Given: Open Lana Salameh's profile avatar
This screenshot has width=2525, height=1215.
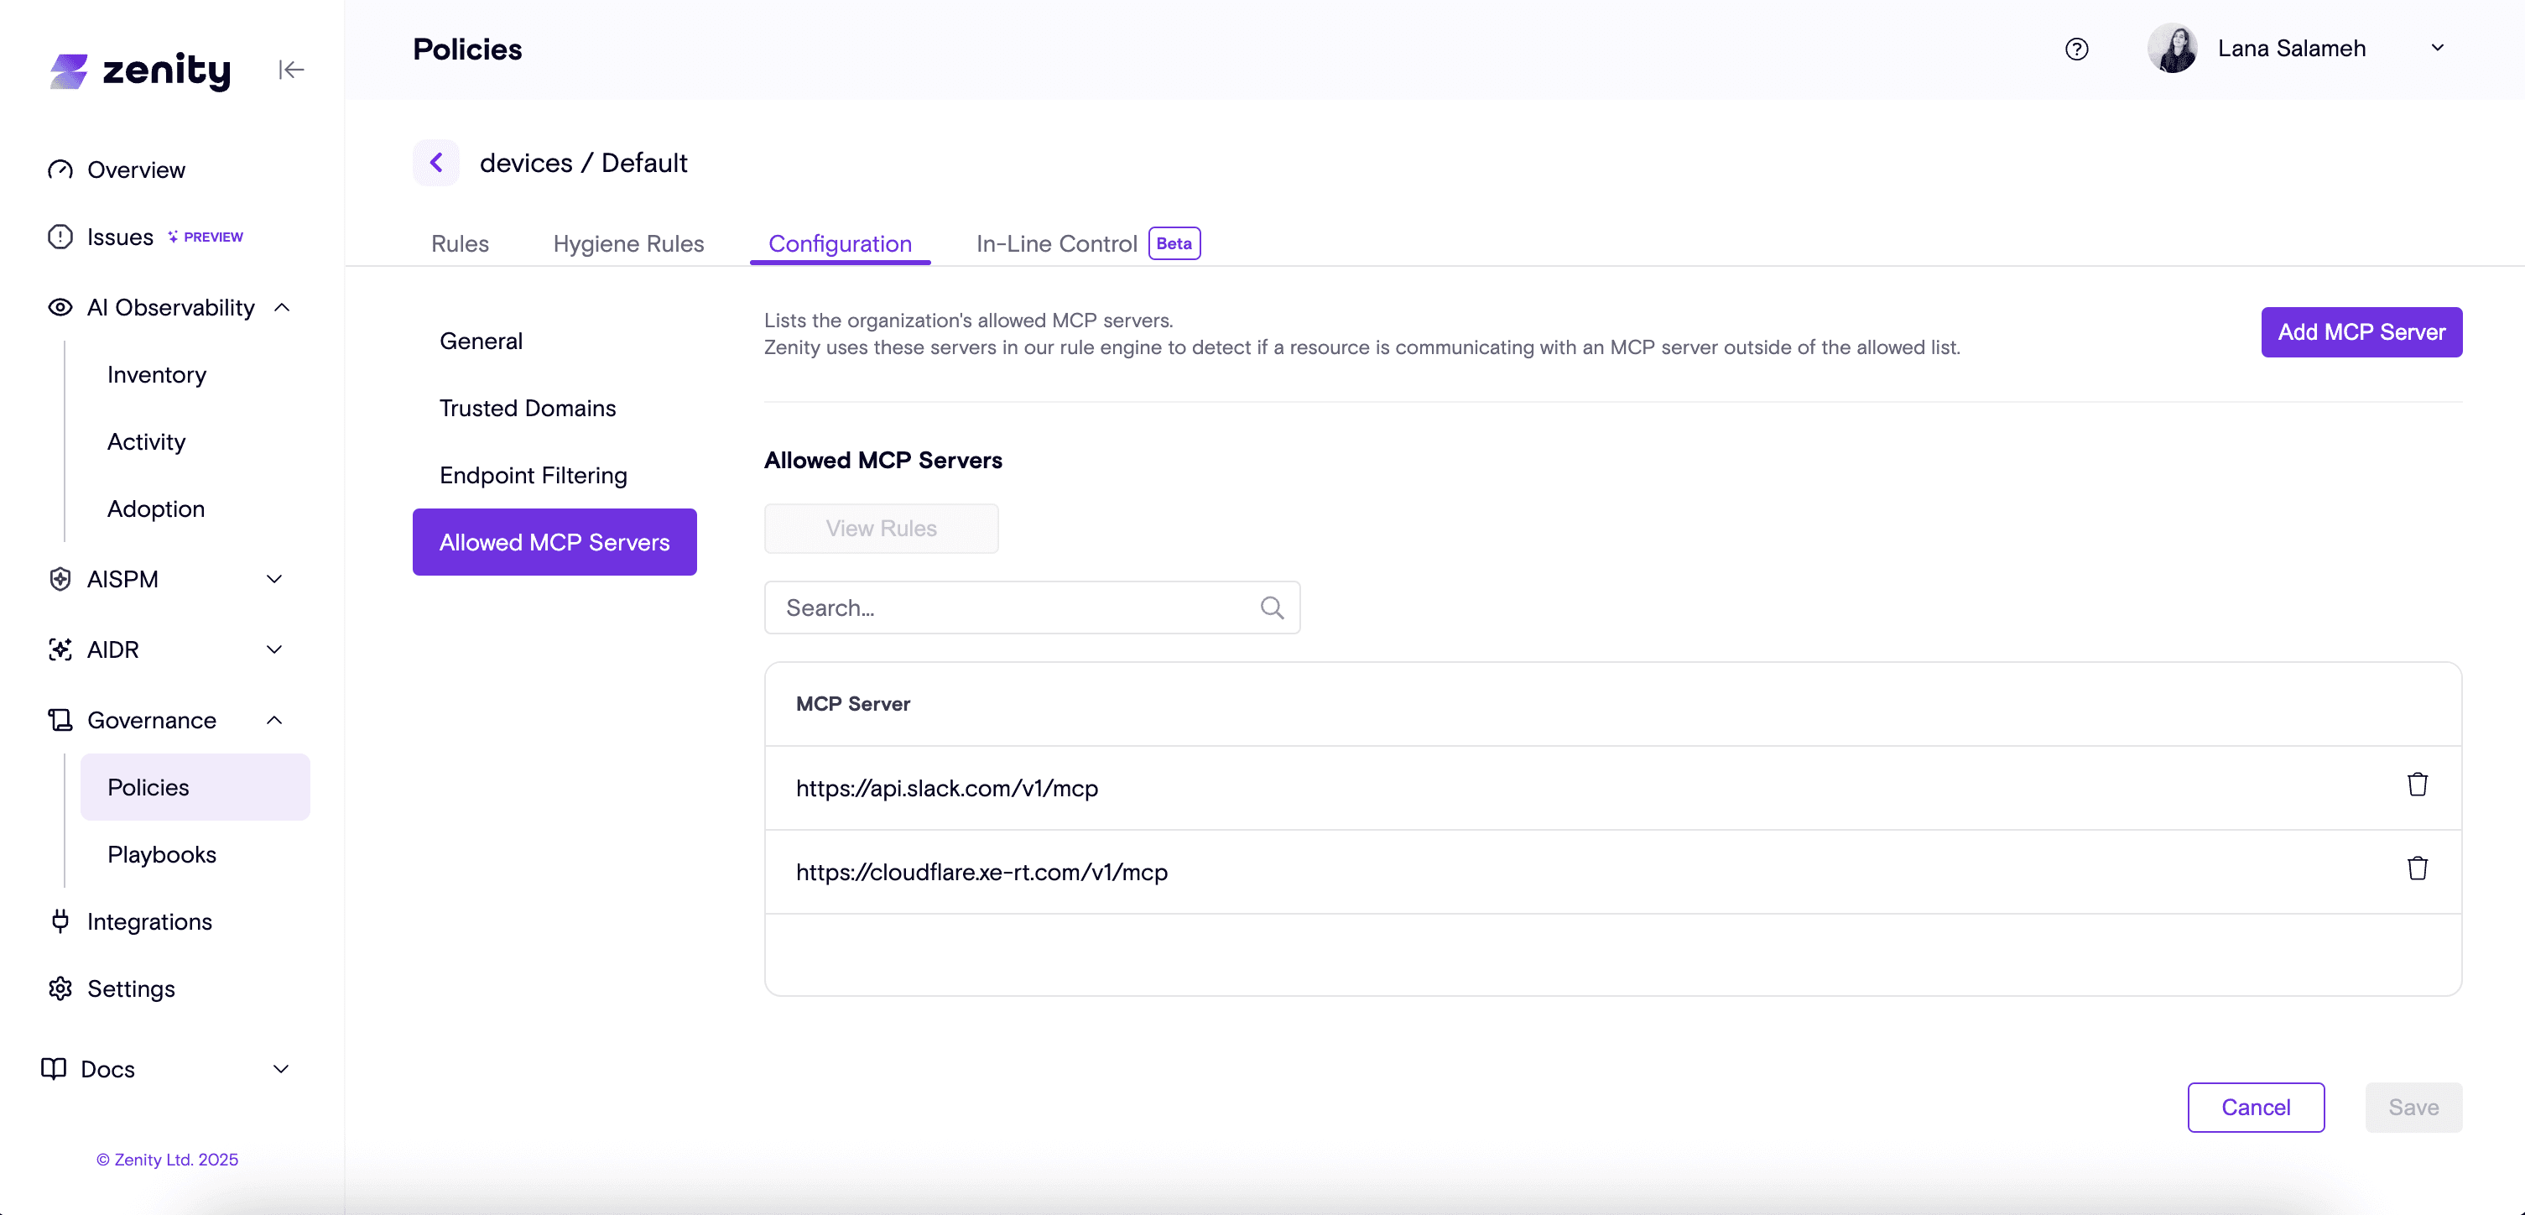Looking at the screenshot, I should [x=2171, y=49].
